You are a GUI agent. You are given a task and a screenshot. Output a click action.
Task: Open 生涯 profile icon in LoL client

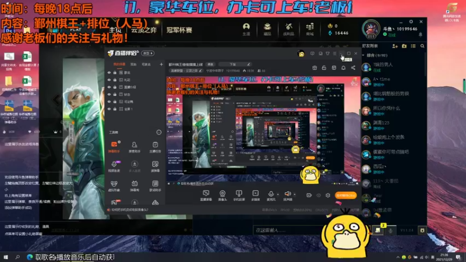246,29
